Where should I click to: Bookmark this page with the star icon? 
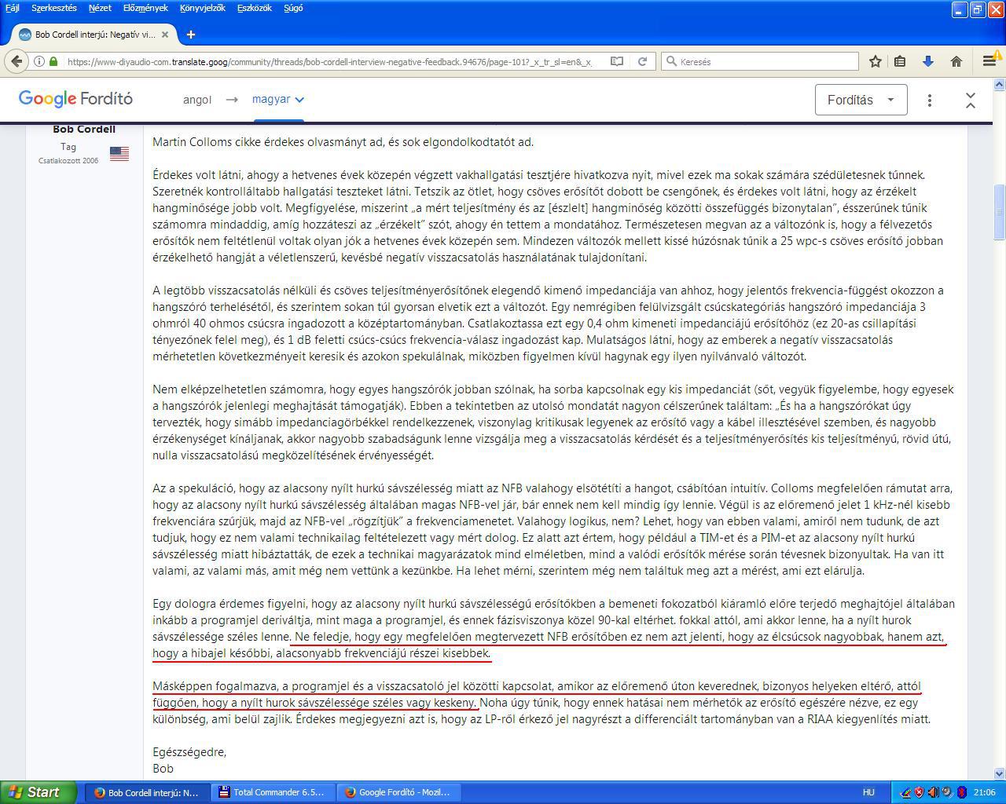tap(876, 61)
